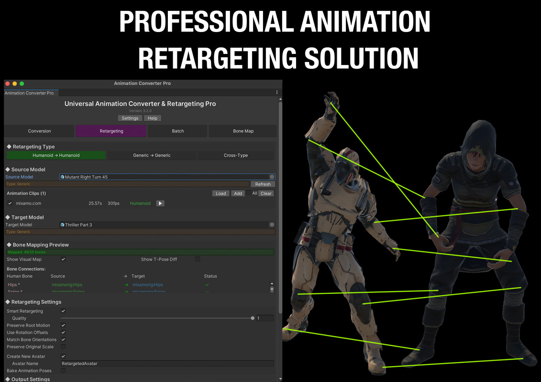Enable Preserve Original Scale checkbox

pos(63,347)
